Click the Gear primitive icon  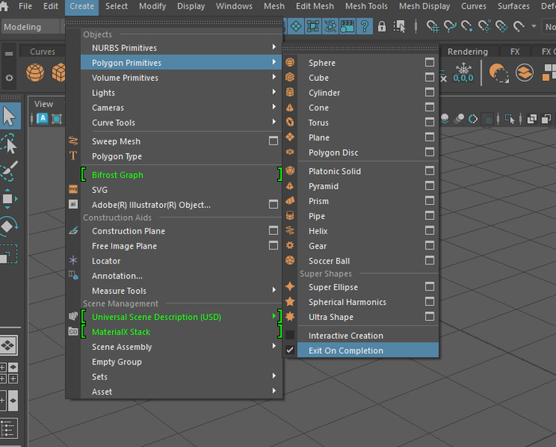point(290,245)
